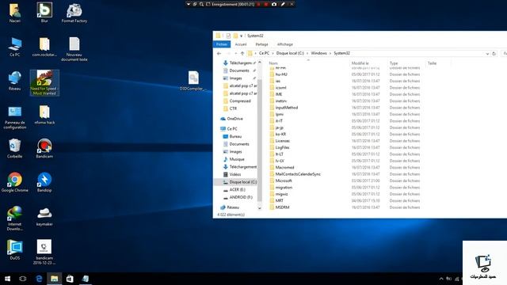Click the Explorer back arrow button
Image resolution: width=507 pixels, height=285 pixels.
click(x=219, y=53)
